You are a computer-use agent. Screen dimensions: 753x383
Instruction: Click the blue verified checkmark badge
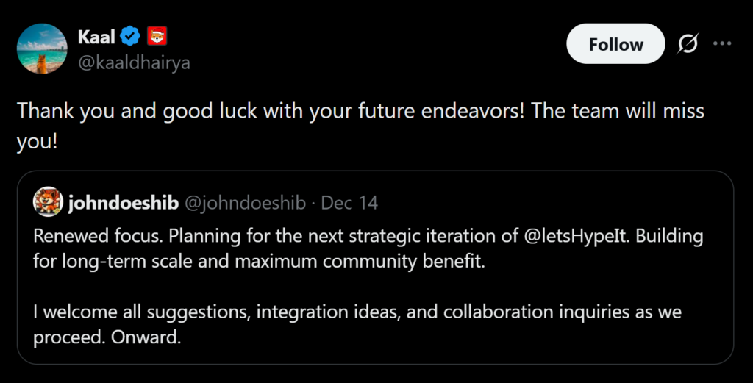(132, 35)
